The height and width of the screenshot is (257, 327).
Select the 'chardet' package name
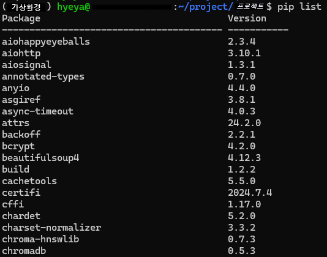tap(21, 216)
